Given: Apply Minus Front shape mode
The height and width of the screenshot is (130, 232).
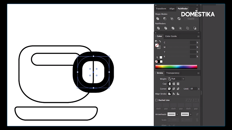Looking at the screenshot, I should 165,19.
